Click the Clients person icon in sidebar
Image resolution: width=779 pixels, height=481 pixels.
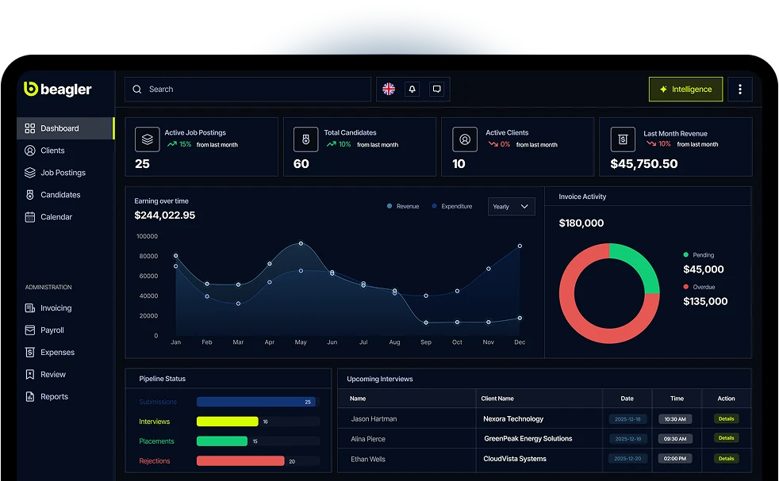[30, 151]
